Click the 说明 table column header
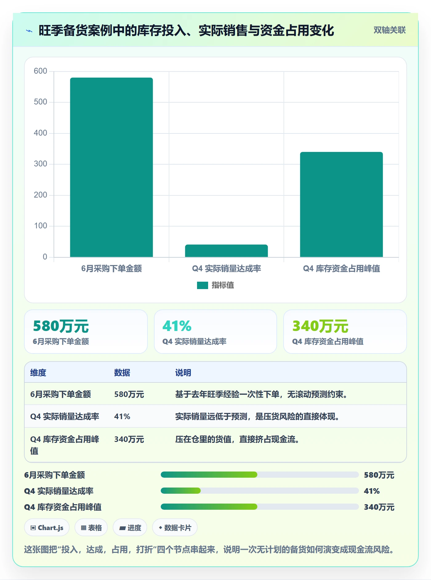Viewport: 431px width, 580px height. (x=183, y=373)
